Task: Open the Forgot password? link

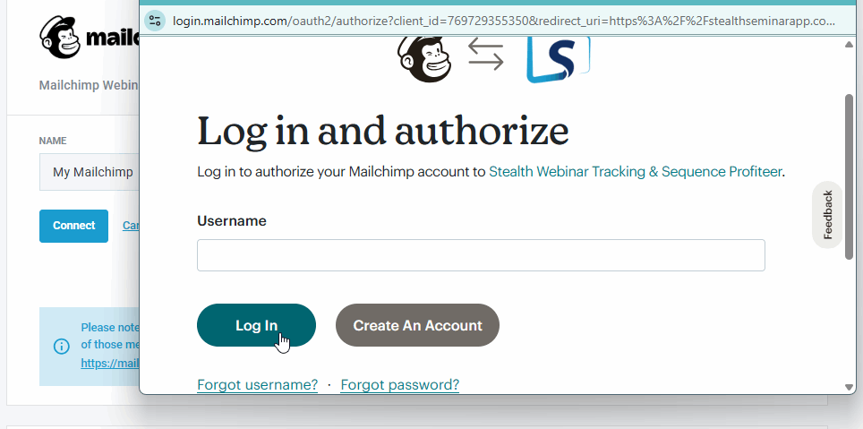Action: pos(400,384)
